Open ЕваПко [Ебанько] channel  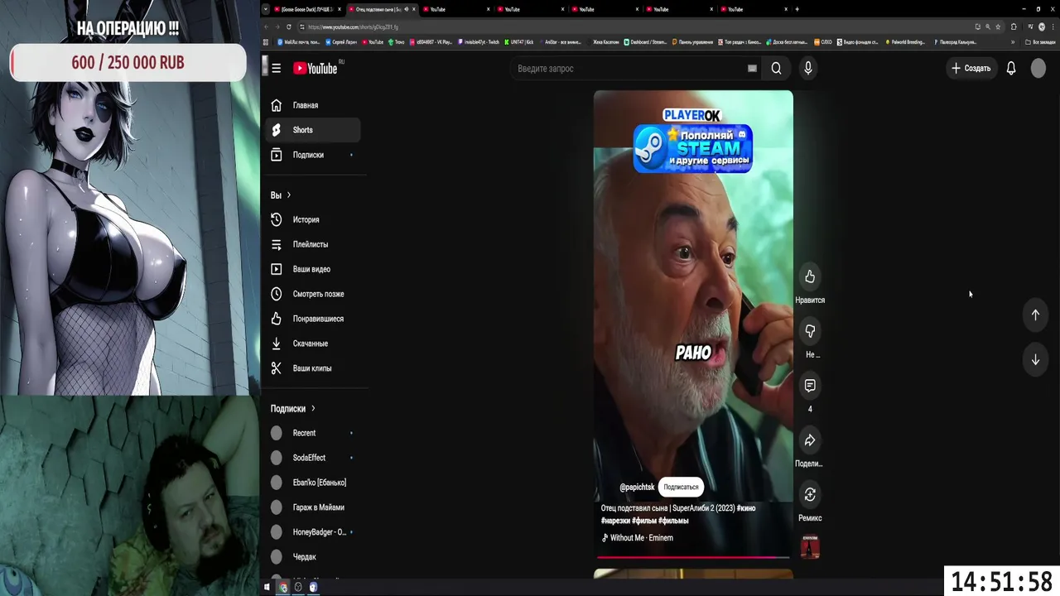(313, 483)
